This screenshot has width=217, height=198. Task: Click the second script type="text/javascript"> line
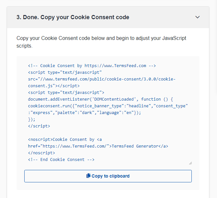click(x=66, y=93)
